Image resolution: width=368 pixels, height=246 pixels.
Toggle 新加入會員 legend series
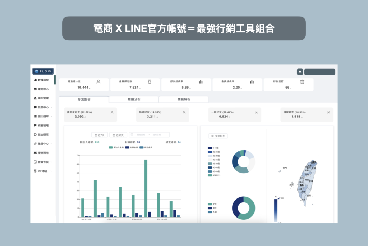tap(116, 147)
